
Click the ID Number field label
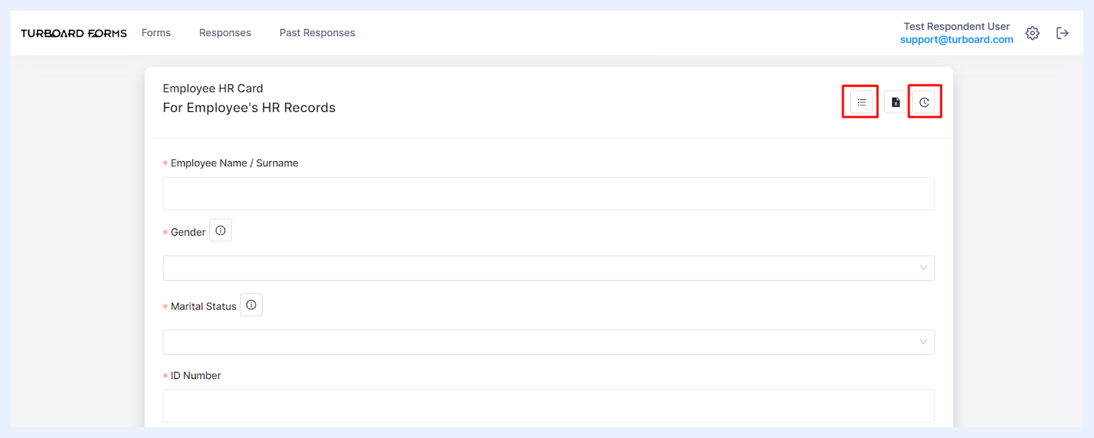(x=196, y=376)
